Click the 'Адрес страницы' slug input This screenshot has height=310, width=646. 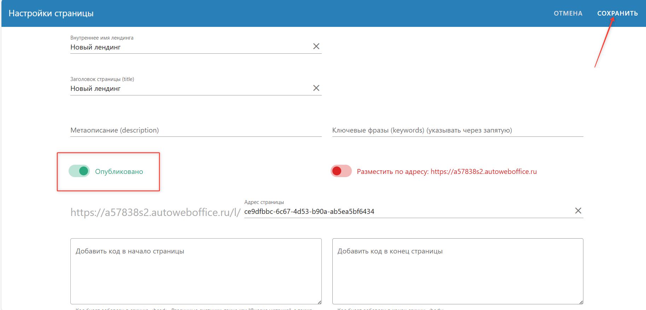(x=407, y=212)
